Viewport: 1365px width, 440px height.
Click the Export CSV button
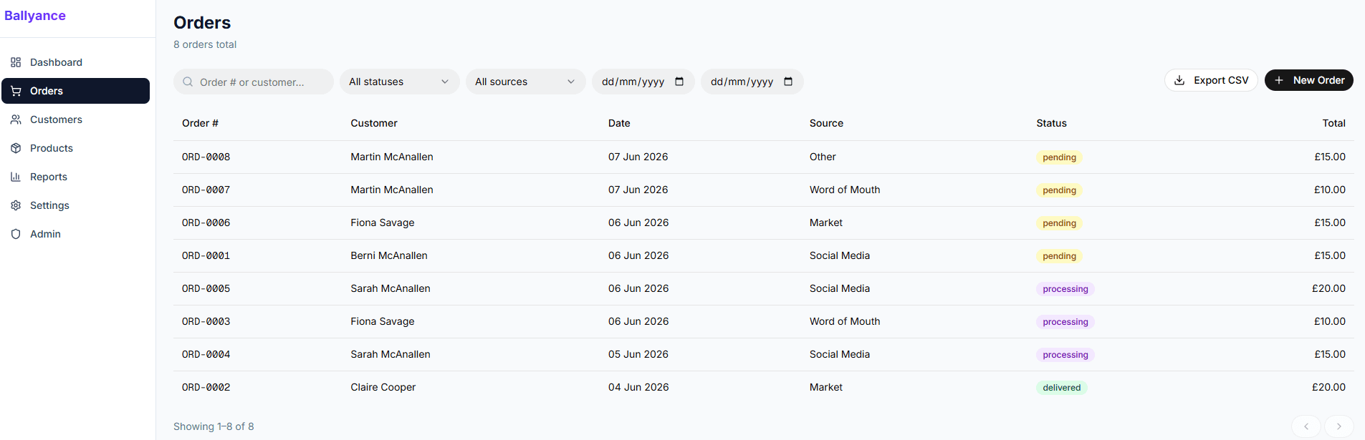[x=1211, y=80]
